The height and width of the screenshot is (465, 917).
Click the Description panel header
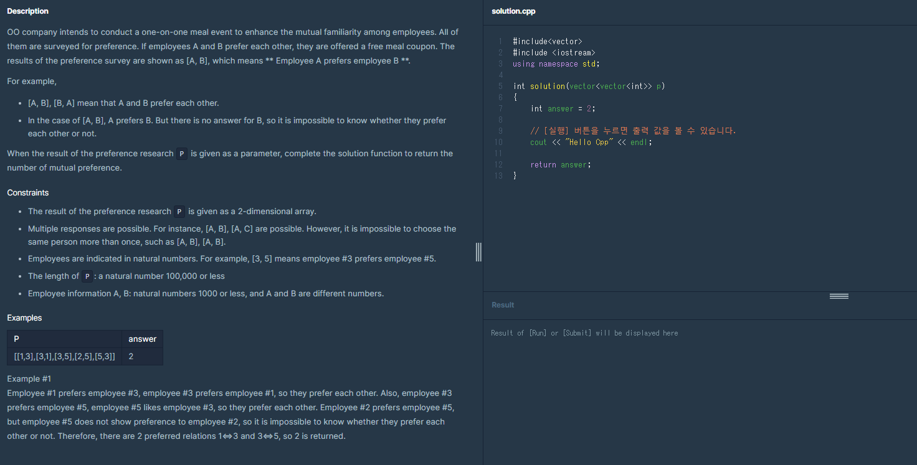(x=27, y=11)
